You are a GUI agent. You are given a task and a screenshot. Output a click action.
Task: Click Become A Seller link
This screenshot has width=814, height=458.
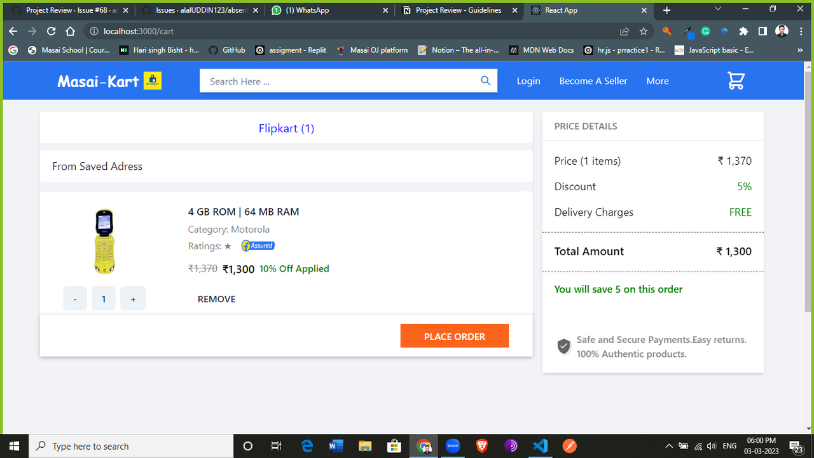tap(593, 81)
